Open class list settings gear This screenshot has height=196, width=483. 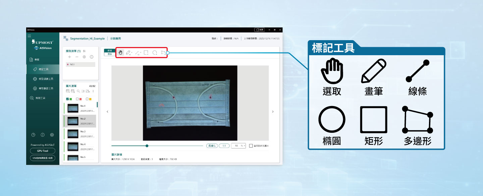tap(84, 57)
